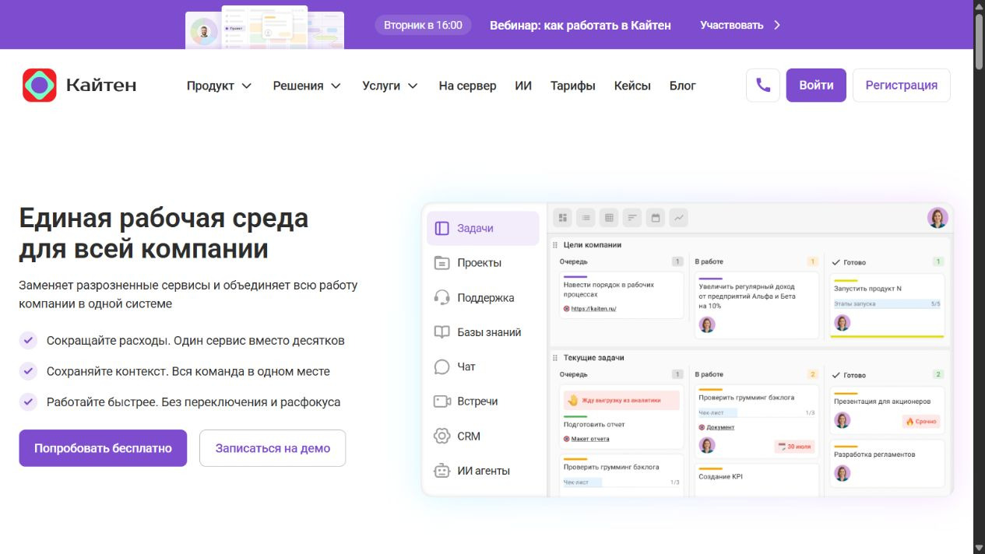985x554 pixels.
Task: Click the Регистрация button
Action: [902, 86]
